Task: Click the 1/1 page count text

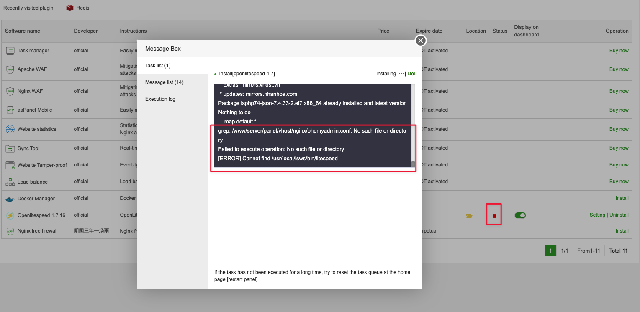Action: coord(564,251)
